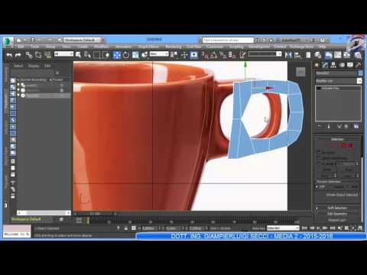This screenshot has height=275, width=367.
Task: Open Scene Explorer Display menu
Action: pyautogui.click(x=34, y=66)
